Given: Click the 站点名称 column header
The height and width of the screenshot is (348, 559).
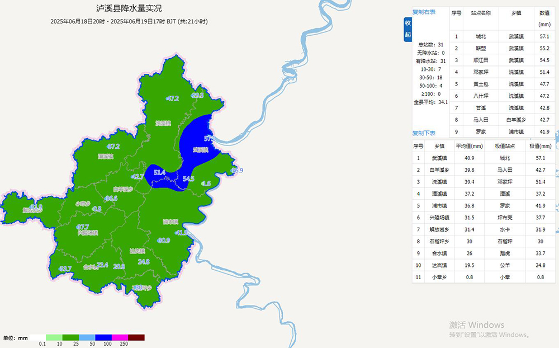Looking at the screenshot, I should (x=481, y=13).
